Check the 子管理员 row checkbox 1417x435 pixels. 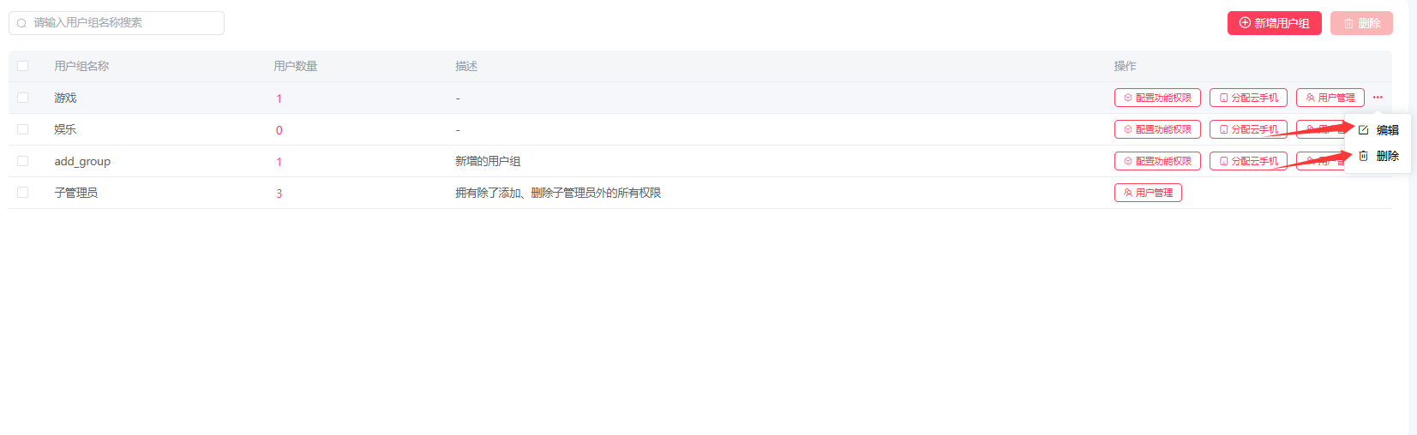23,193
